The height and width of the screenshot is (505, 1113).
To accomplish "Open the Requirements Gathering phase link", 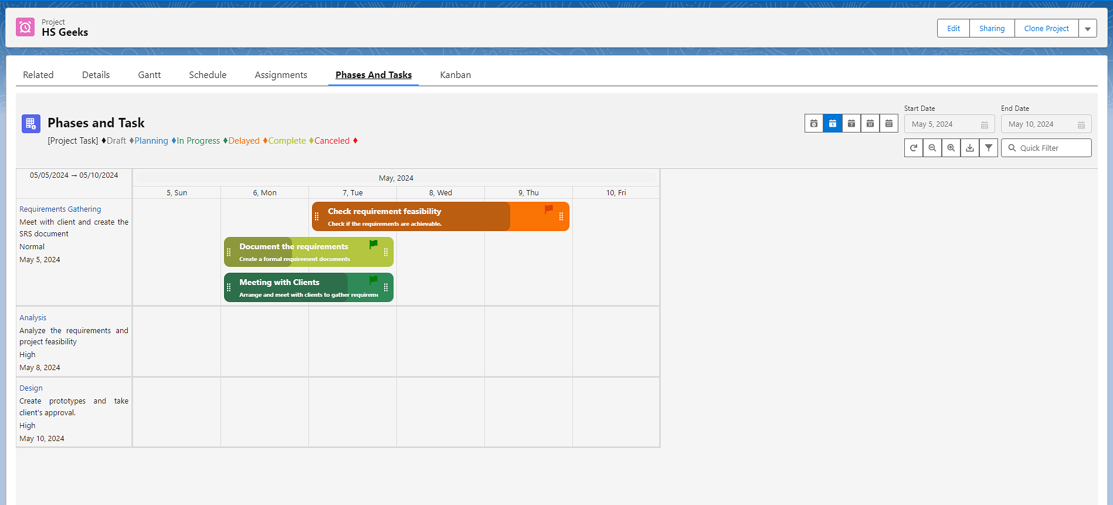I will (x=60, y=209).
